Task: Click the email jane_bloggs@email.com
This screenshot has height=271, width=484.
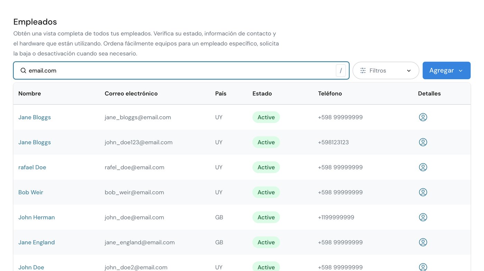Action: click(x=138, y=117)
